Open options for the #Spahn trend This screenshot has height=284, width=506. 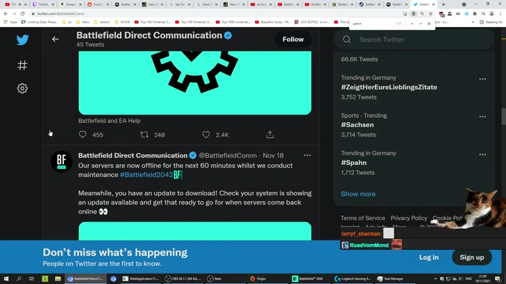(482, 154)
